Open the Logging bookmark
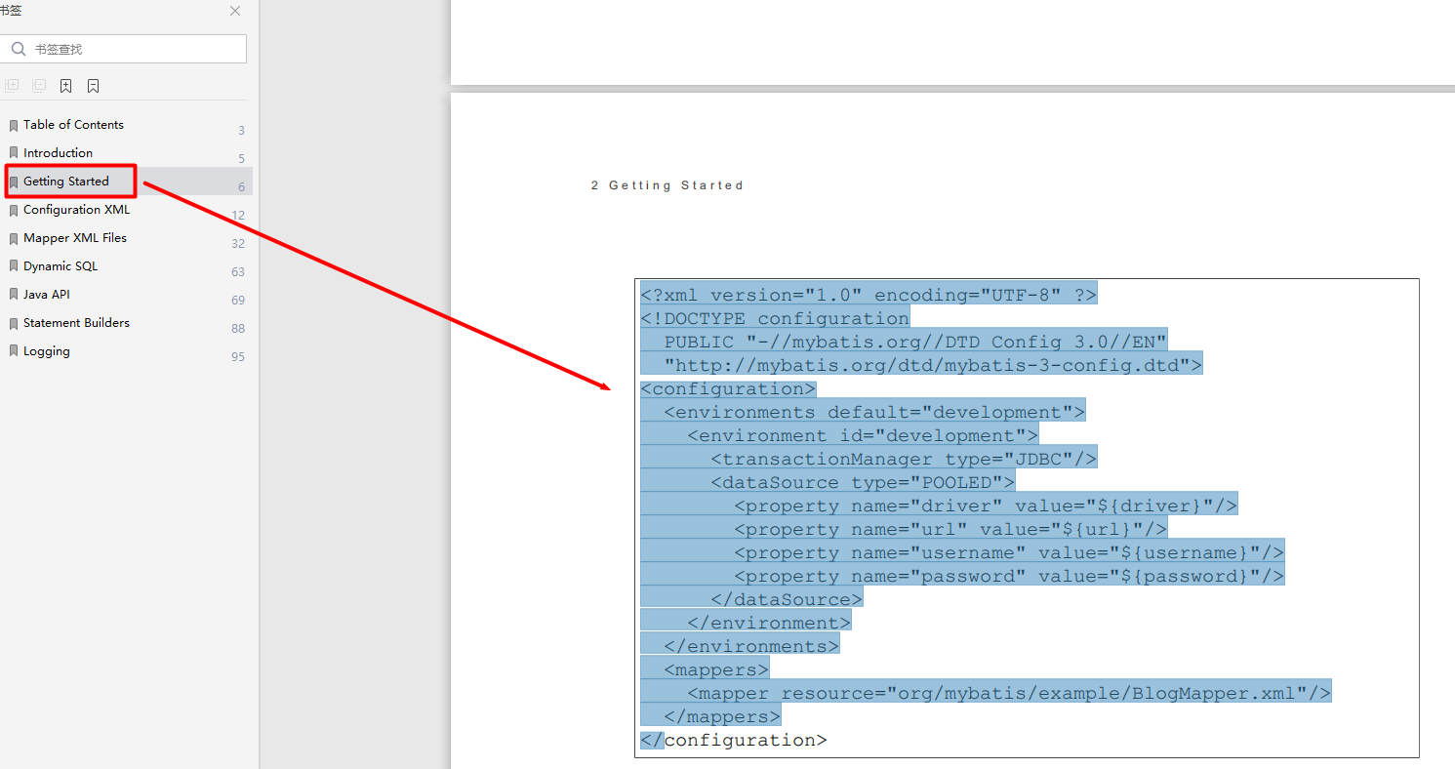 [x=47, y=351]
